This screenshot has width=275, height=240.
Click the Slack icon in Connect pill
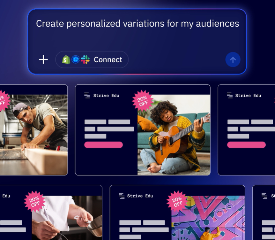click(x=85, y=59)
